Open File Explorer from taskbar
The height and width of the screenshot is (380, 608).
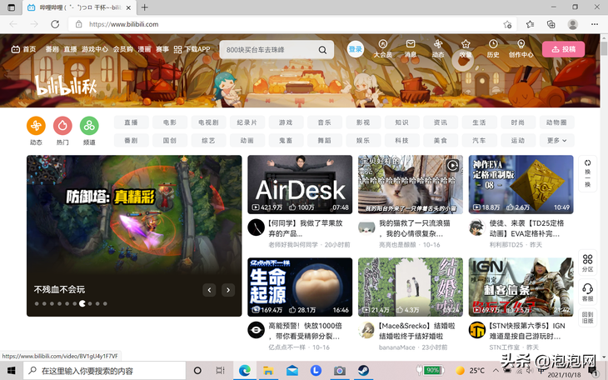[x=268, y=371]
